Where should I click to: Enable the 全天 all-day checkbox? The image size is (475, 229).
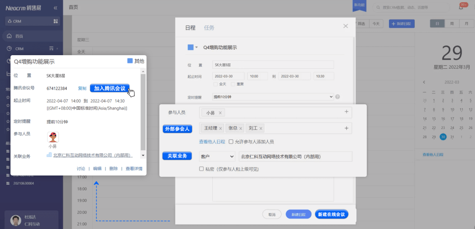(216, 84)
